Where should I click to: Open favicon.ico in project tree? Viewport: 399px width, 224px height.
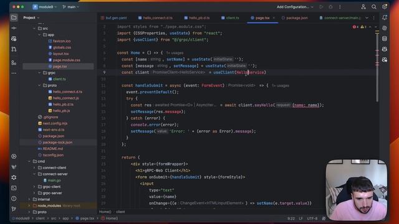point(59,41)
